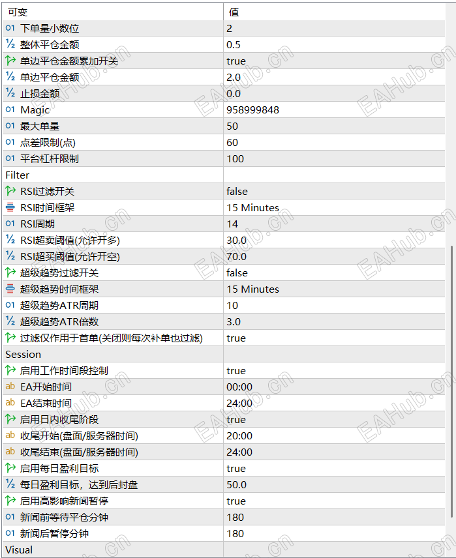Click the integer icon beside 平台杠杆限制
Viewport: 456px width, 558px height.
coord(10,158)
